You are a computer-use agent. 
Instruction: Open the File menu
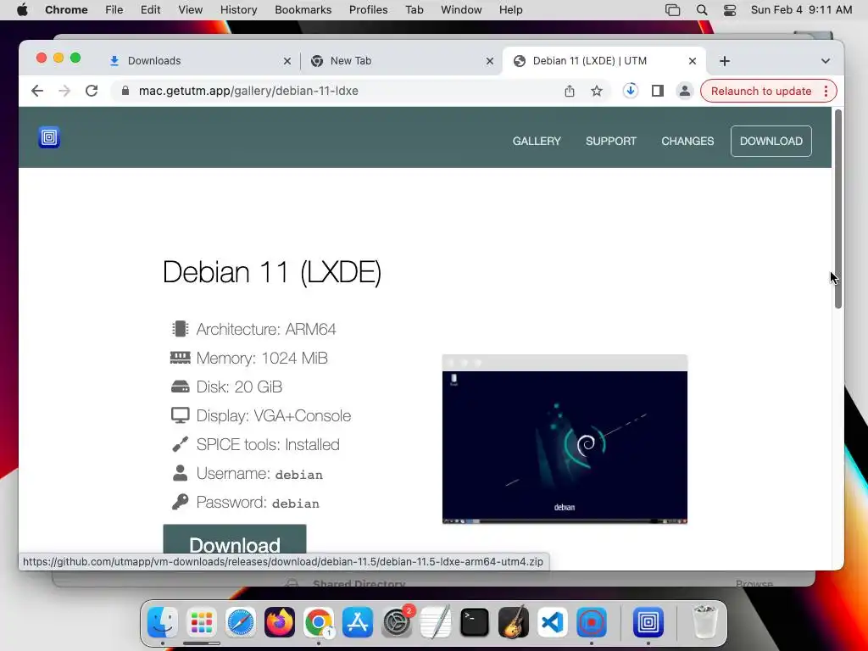click(114, 10)
